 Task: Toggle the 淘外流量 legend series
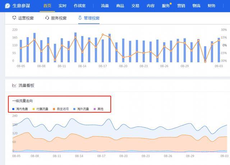(x=81, y=109)
